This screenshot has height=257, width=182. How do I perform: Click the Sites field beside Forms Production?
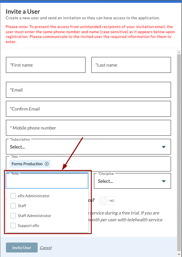tap(110, 164)
